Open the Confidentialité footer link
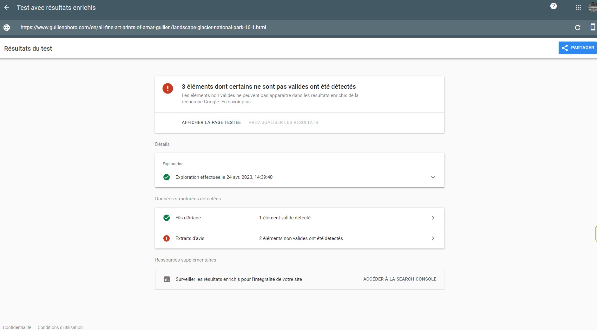Image resolution: width=597 pixels, height=330 pixels. (x=17, y=327)
